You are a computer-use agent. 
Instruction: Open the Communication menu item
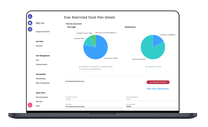(42, 64)
